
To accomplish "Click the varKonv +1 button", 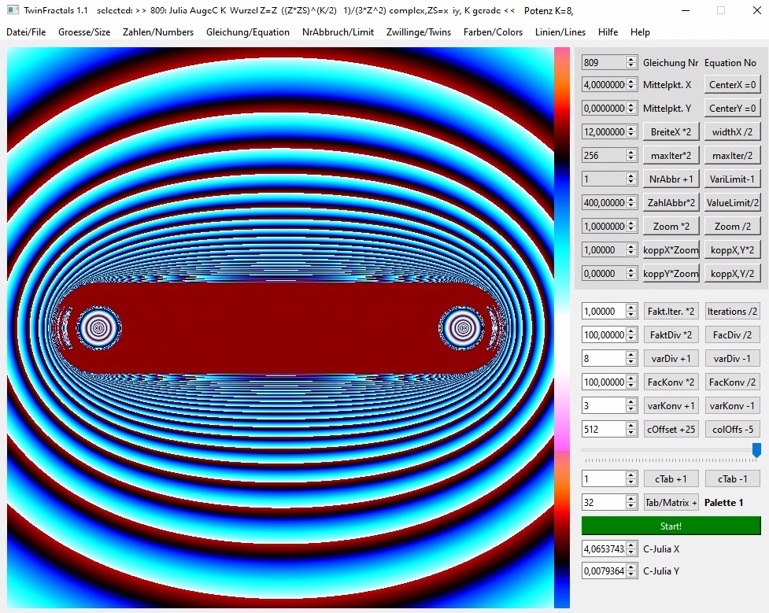I will point(671,405).
